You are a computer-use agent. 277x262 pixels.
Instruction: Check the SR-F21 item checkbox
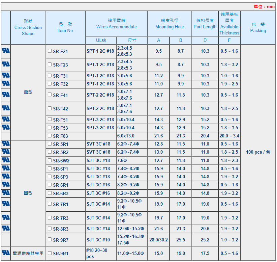(x=50, y=51)
